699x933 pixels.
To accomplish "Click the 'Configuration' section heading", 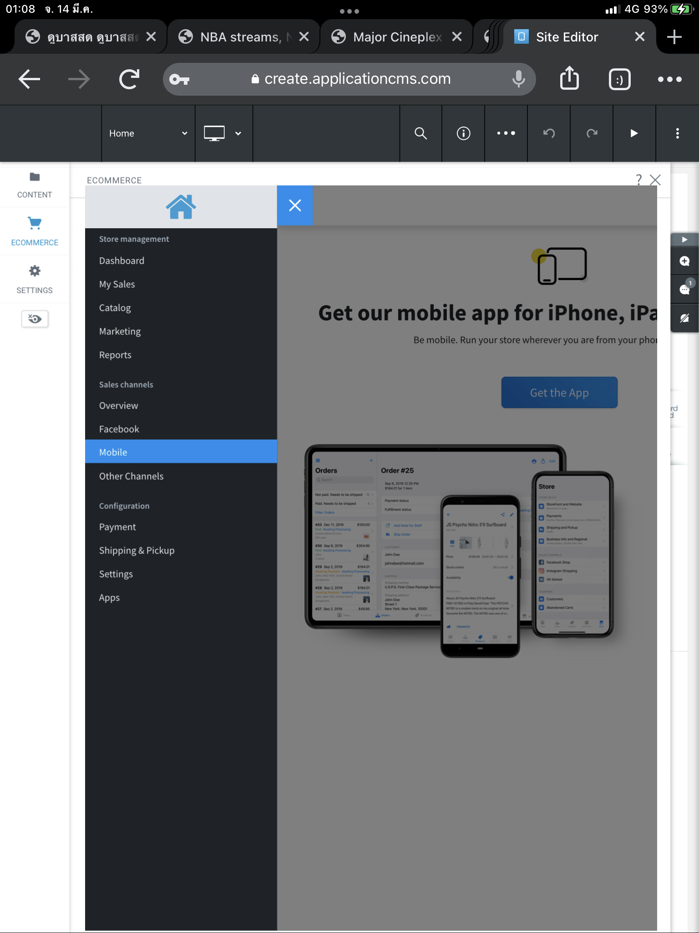I will (x=124, y=506).
